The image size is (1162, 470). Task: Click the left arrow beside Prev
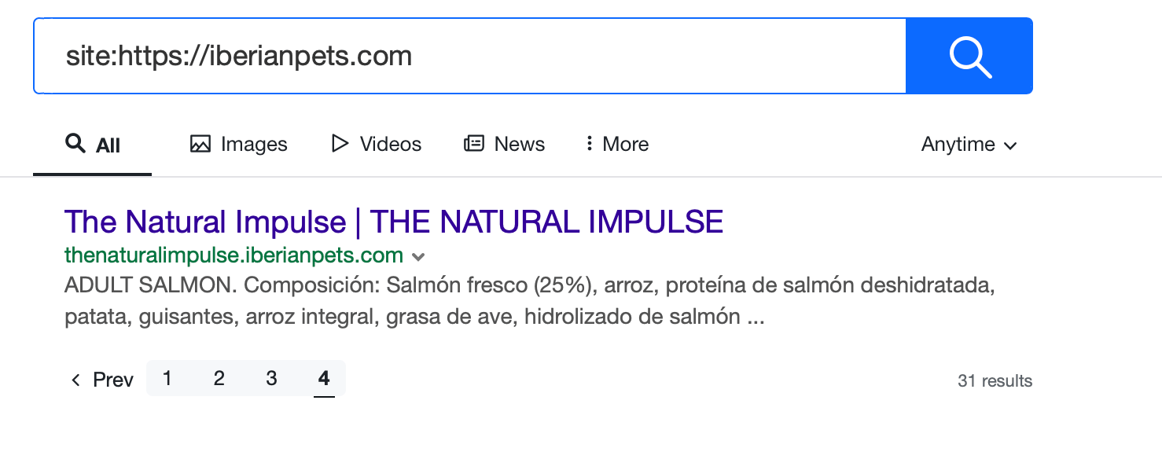click(x=75, y=380)
